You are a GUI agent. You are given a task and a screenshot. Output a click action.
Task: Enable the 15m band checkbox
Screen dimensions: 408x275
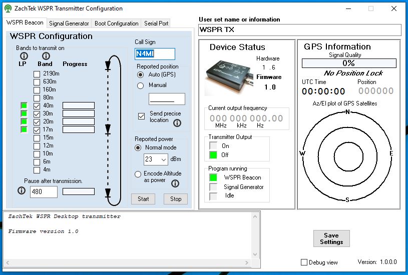coord(37,138)
